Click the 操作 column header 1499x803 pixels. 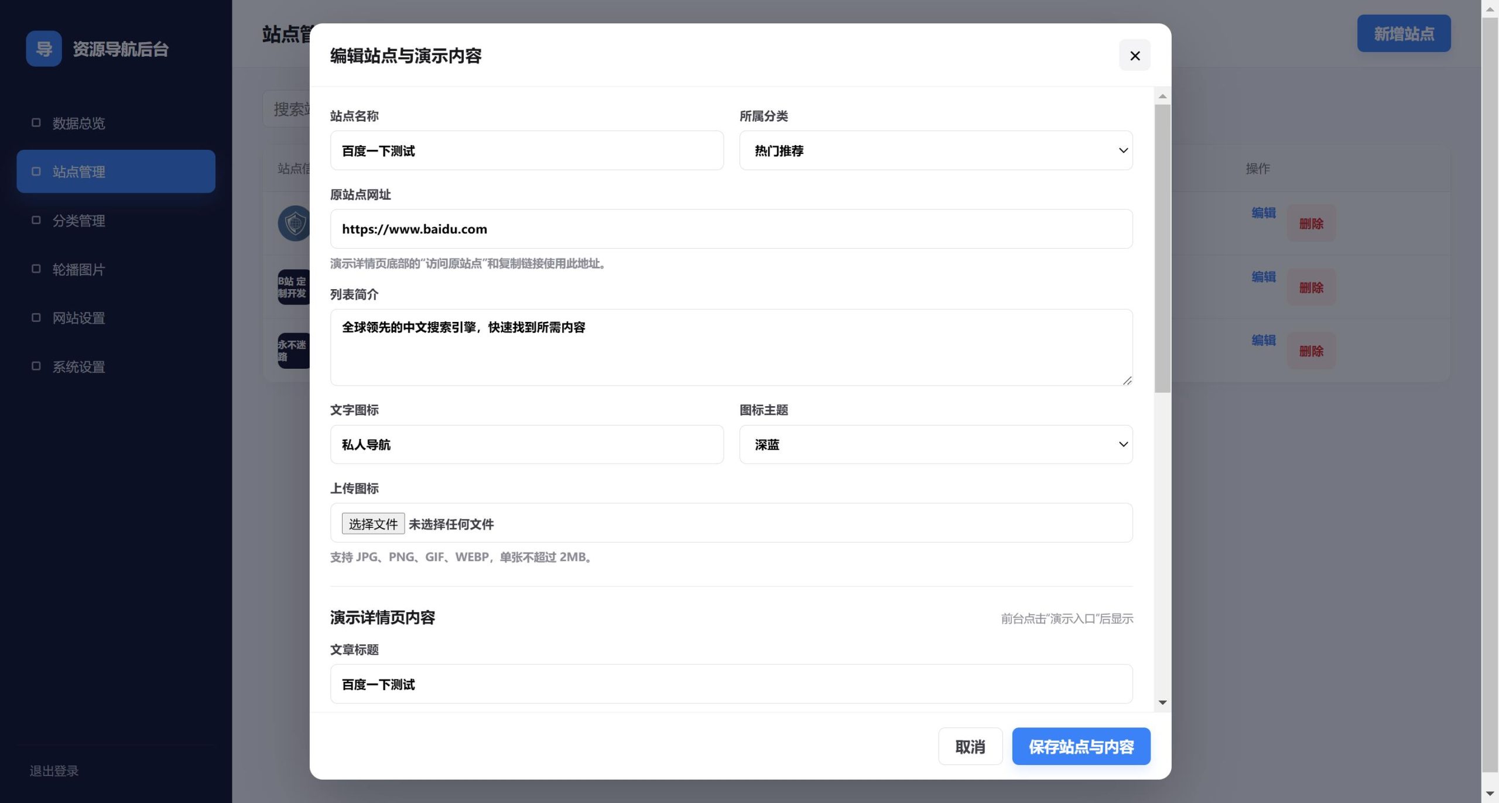tap(1257, 169)
